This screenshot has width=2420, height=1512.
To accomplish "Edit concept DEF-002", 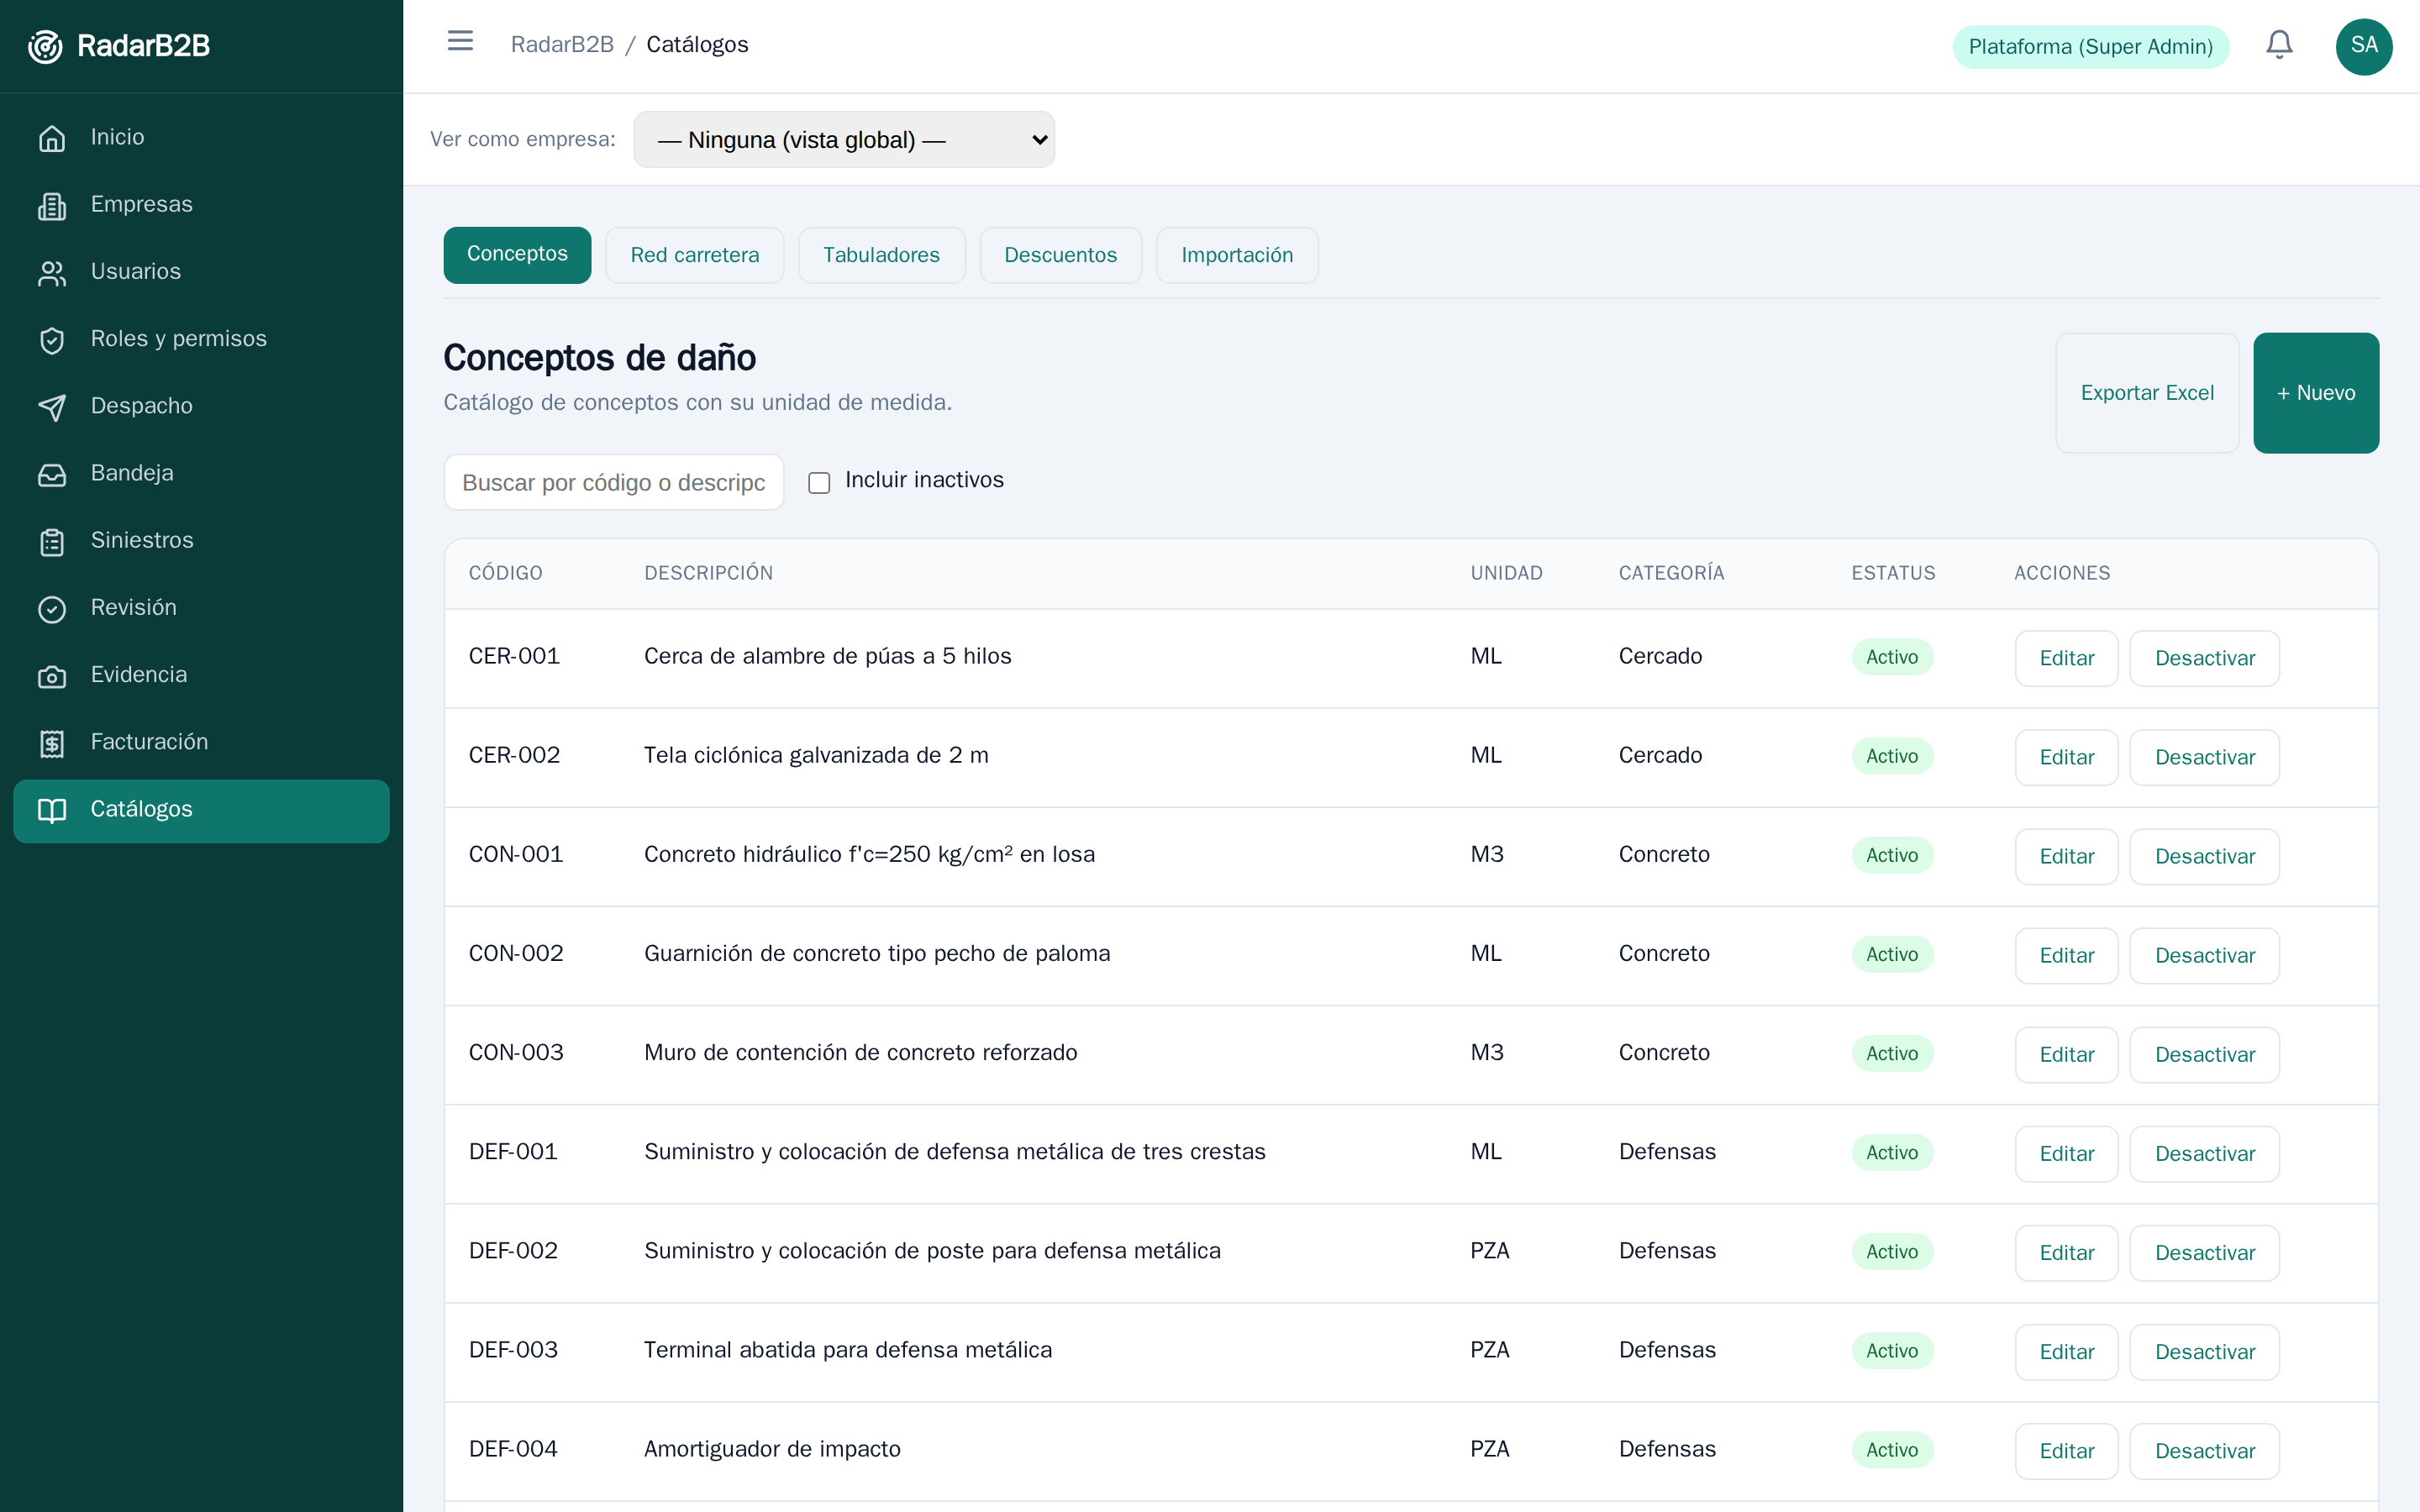I will coord(2066,1252).
